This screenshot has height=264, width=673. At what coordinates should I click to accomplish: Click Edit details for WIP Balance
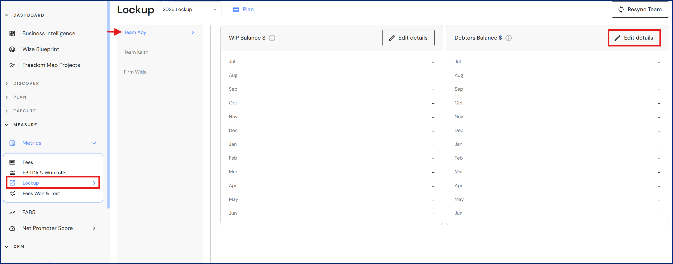coord(408,38)
